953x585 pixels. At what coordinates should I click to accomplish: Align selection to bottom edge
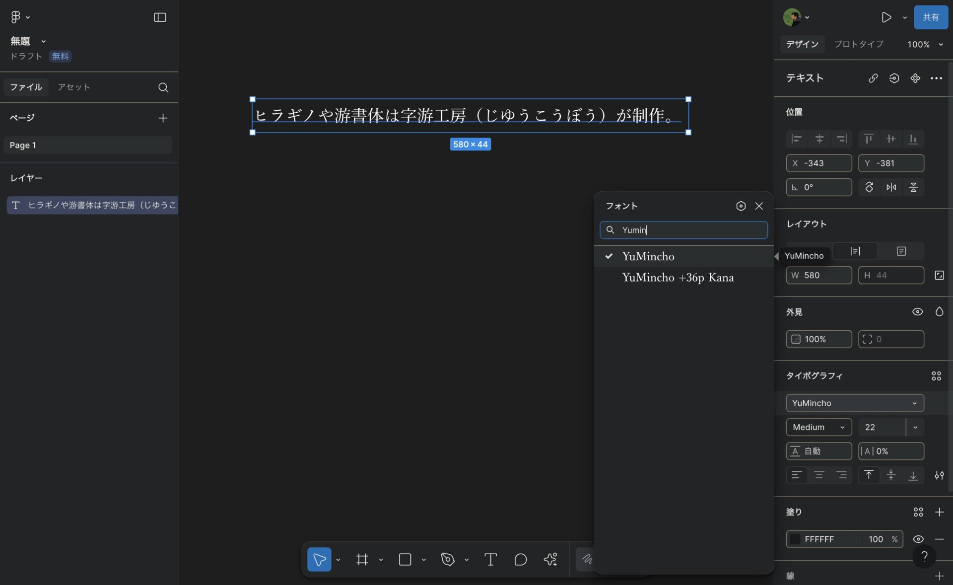913,139
